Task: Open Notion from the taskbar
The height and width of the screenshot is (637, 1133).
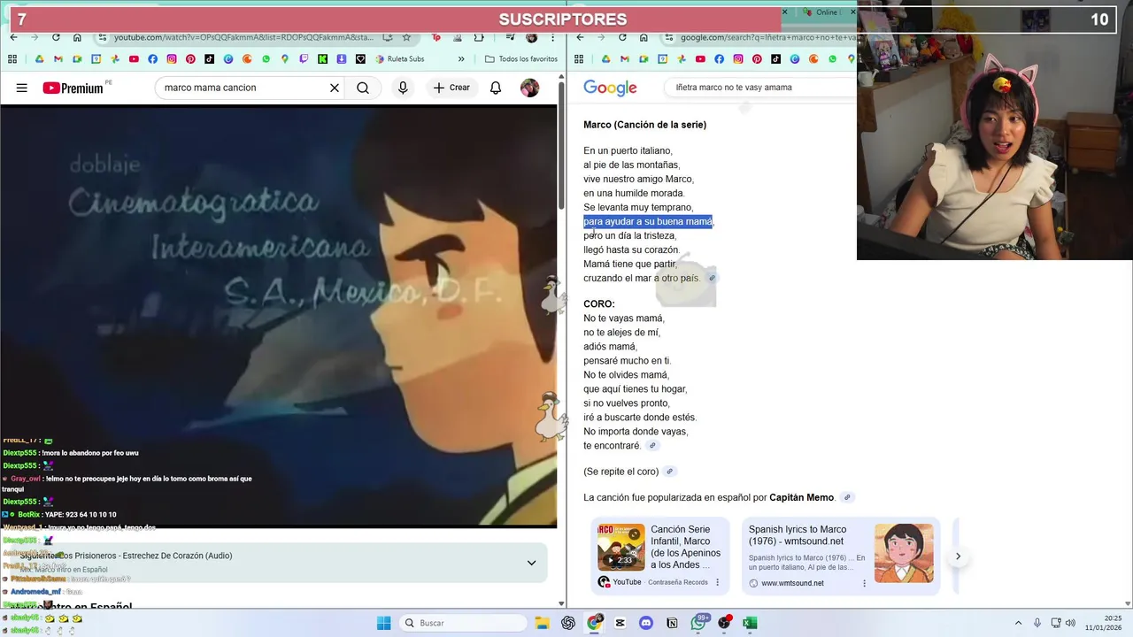Action: pyautogui.click(x=672, y=623)
